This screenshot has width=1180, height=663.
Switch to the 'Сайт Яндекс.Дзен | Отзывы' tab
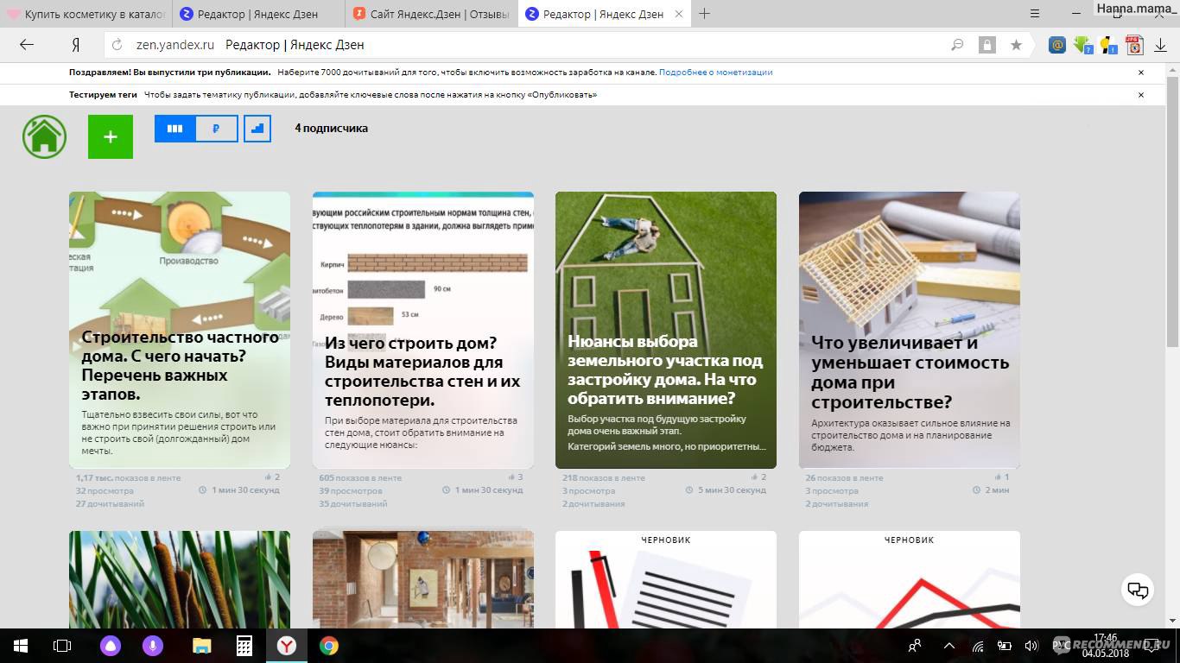point(432,14)
